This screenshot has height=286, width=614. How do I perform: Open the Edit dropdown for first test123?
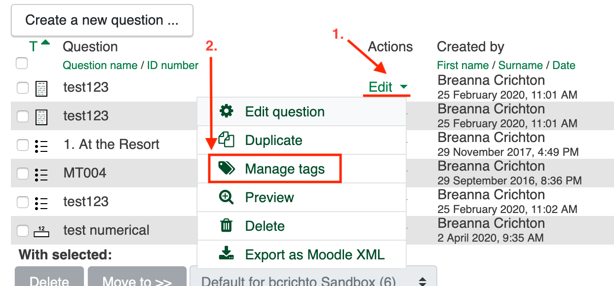tap(388, 87)
